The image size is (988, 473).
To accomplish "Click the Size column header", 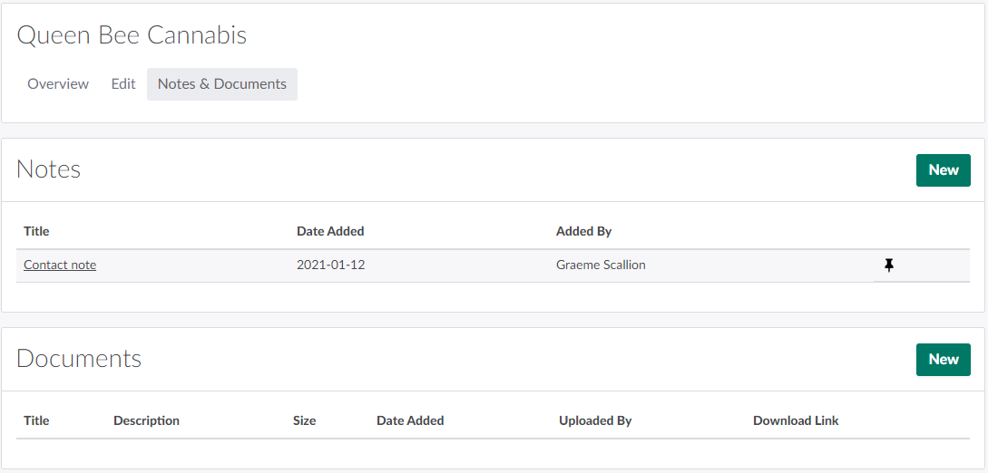I will 304,421.
